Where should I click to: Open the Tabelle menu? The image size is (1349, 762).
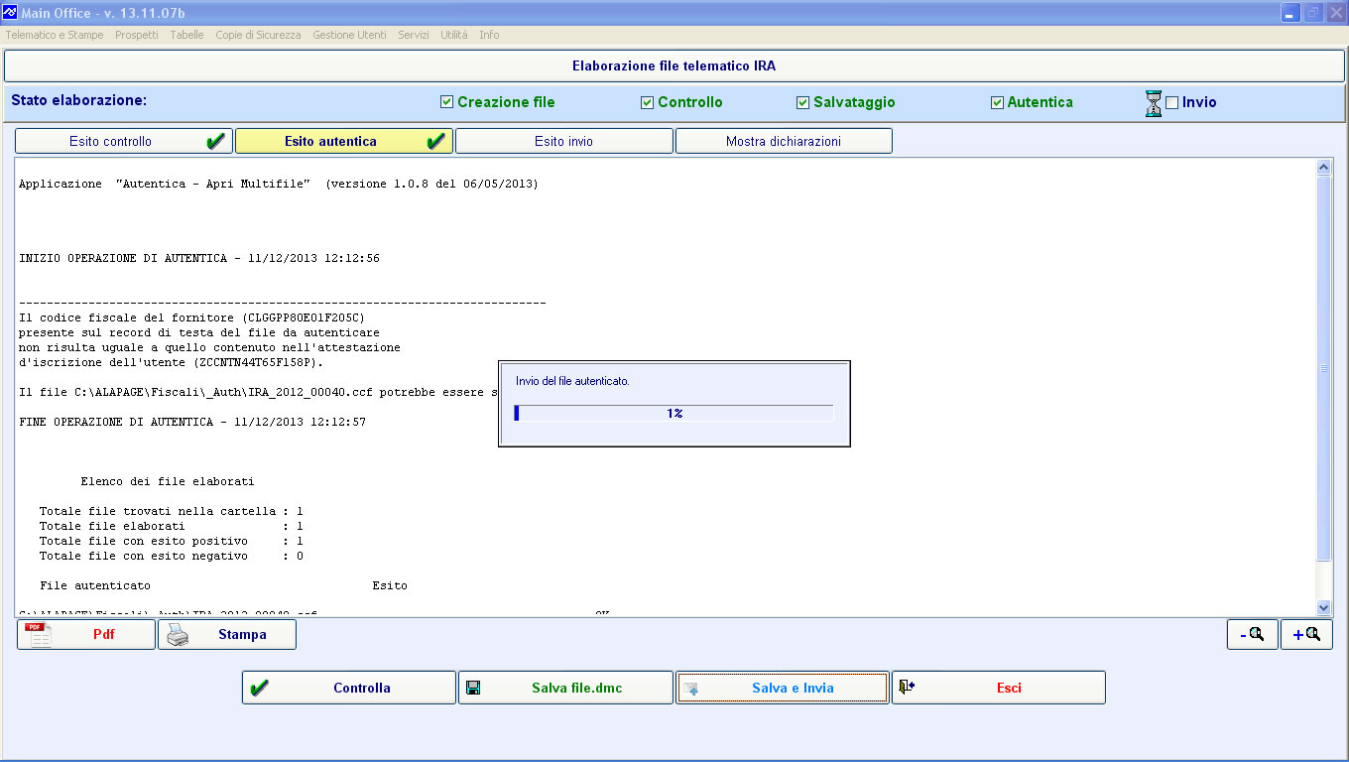point(186,35)
